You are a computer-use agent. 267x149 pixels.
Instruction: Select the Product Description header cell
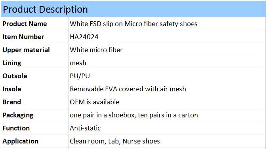point(133,9)
